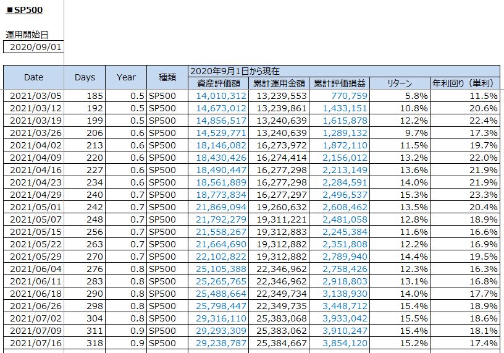Click the Date column header

tap(33, 77)
